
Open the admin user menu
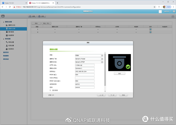[167, 11]
